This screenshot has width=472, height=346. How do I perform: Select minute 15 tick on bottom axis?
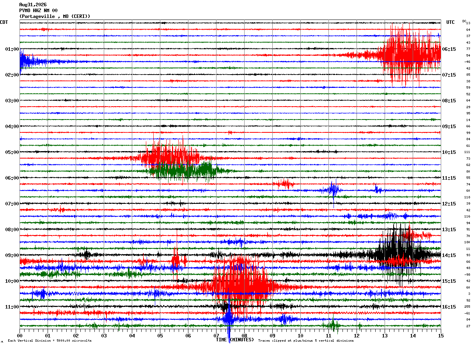441,335
